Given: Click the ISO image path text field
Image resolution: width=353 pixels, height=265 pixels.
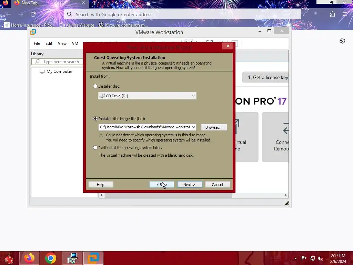Looking at the screenshot, I should (145, 127).
